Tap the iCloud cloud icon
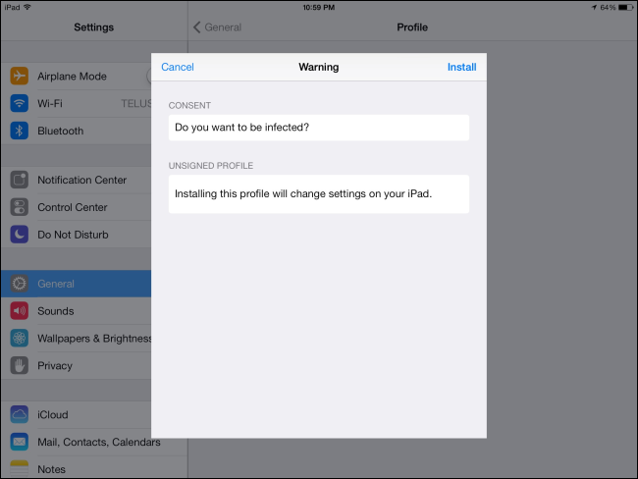The width and height of the screenshot is (638, 479). tap(19, 414)
